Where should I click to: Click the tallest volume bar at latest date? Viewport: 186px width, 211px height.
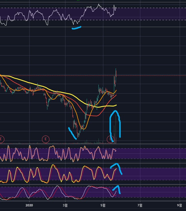click(x=116, y=129)
